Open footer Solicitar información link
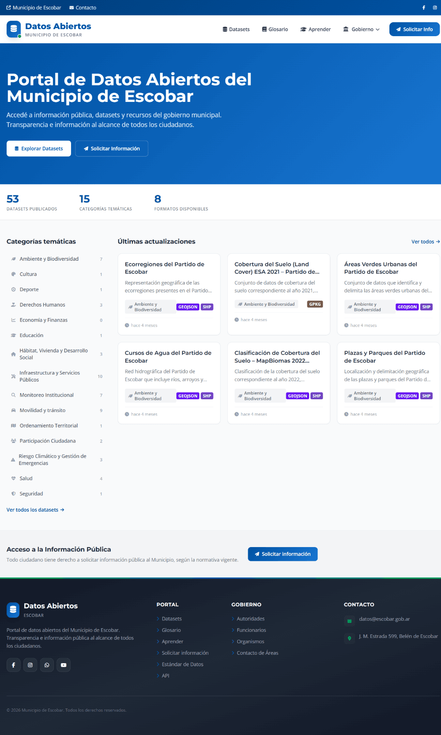The height and width of the screenshot is (735, 441). [185, 653]
